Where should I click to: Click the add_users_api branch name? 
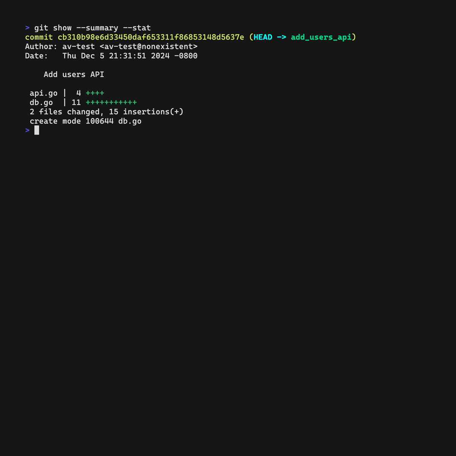point(321,37)
